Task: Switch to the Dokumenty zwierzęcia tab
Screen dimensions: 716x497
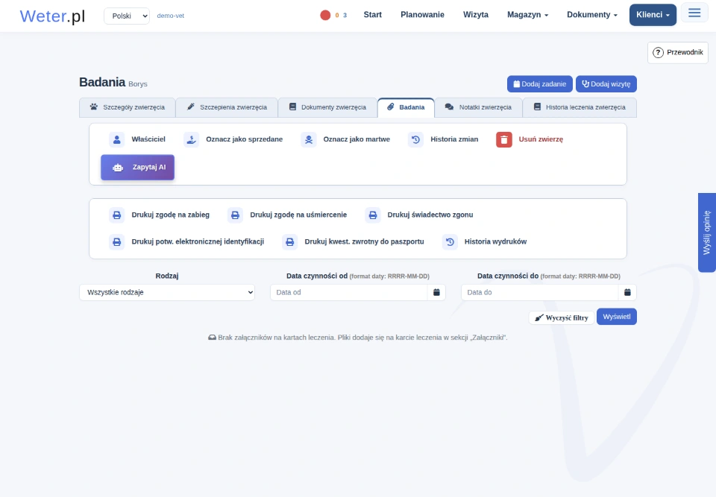Action: (x=327, y=107)
